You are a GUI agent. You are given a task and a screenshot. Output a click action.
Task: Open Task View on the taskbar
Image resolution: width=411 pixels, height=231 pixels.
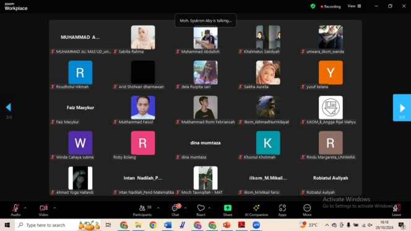tap(108, 225)
